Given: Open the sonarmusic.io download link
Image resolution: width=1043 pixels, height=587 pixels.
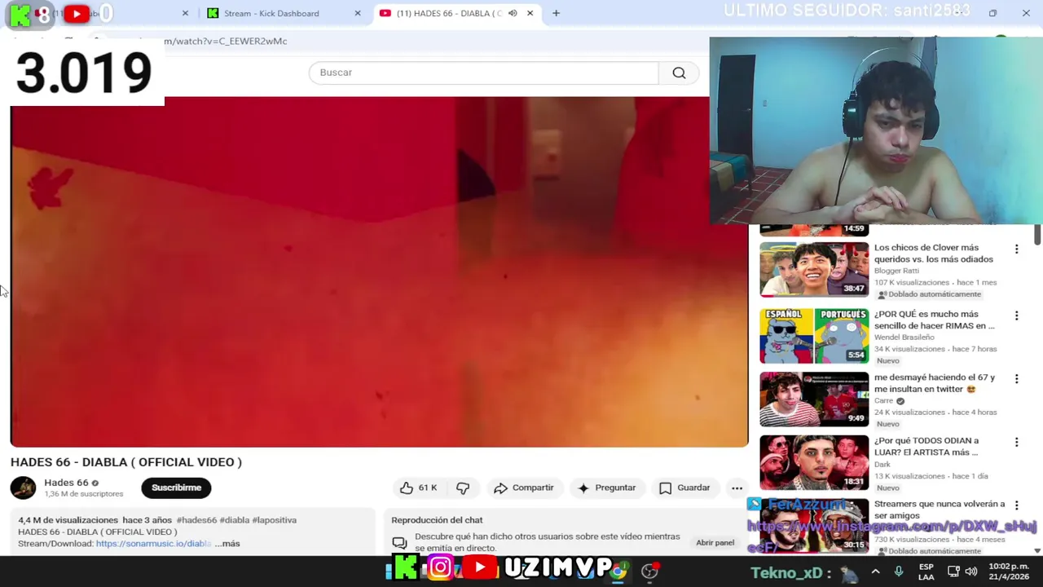Looking at the screenshot, I should pyautogui.click(x=153, y=544).
